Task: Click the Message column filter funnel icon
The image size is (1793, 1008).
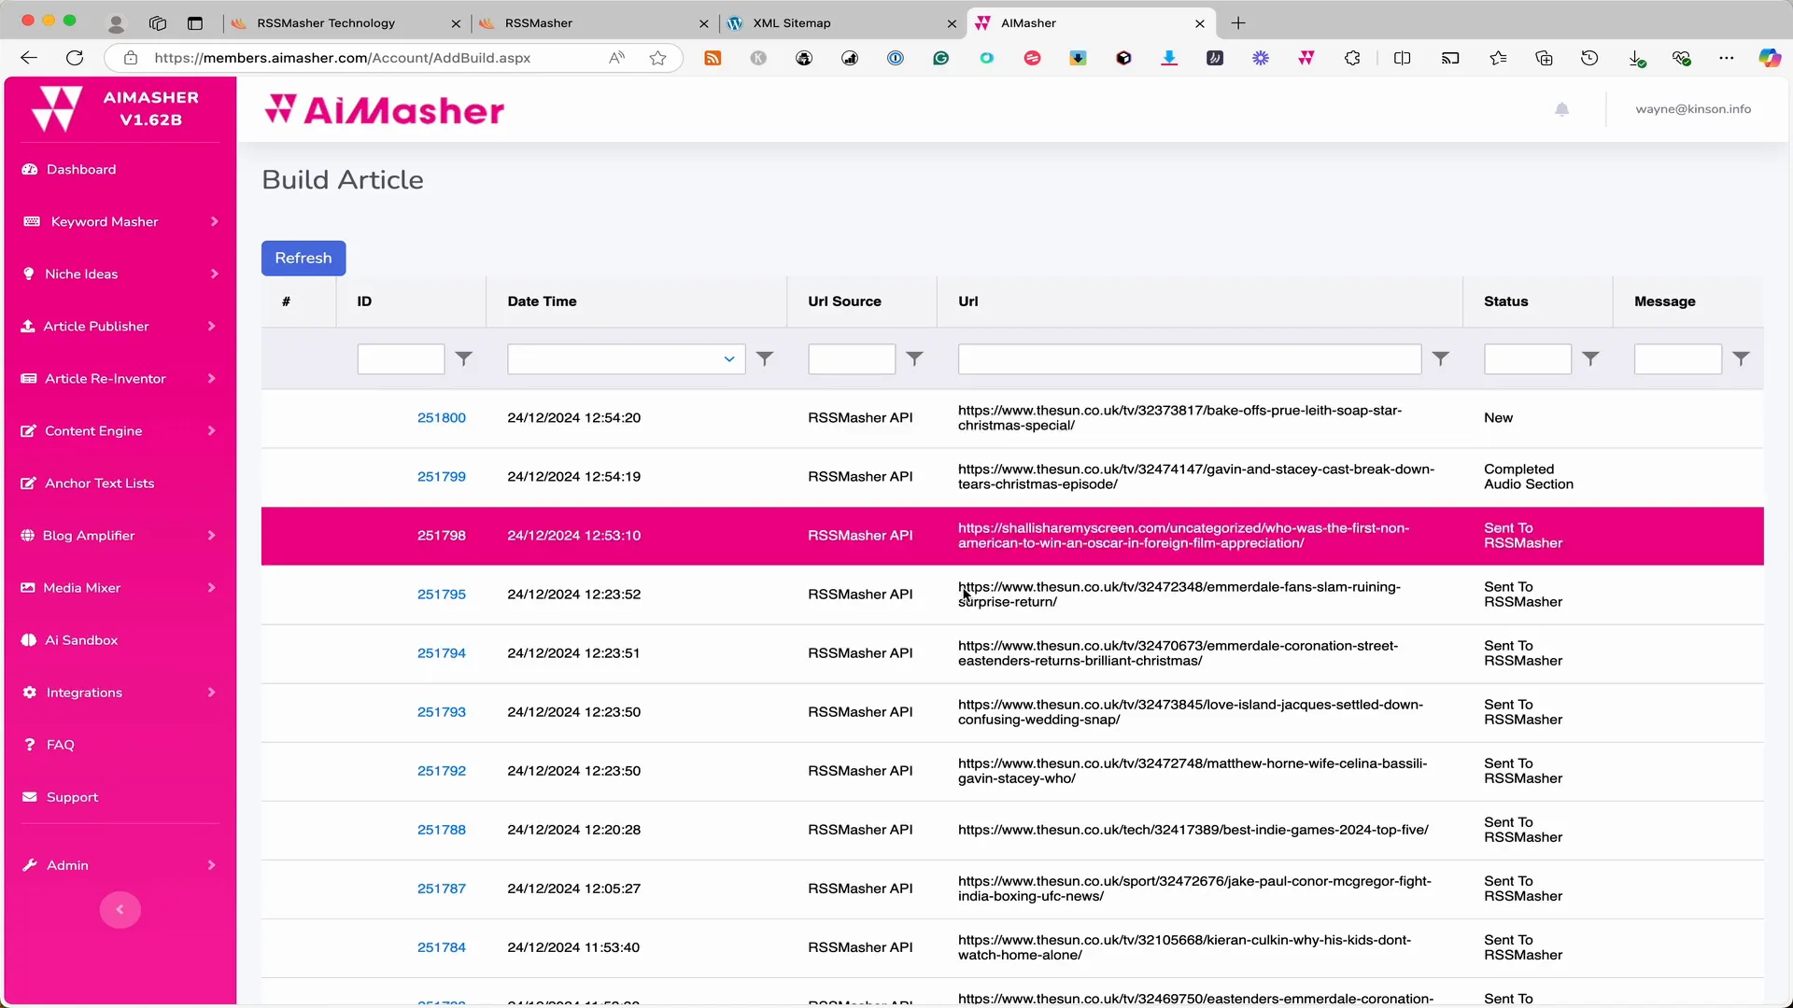Action: [1741, 358]
